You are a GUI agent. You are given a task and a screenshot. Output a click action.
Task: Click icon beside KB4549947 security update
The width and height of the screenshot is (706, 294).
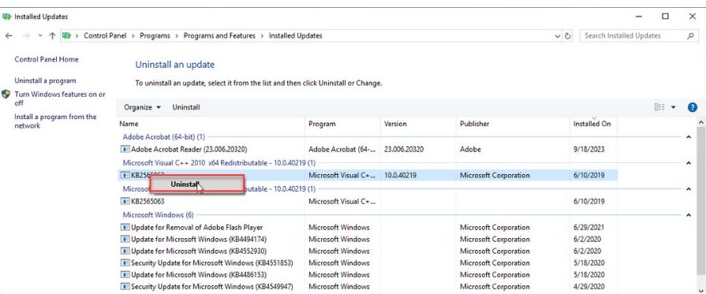pos(125,286)
